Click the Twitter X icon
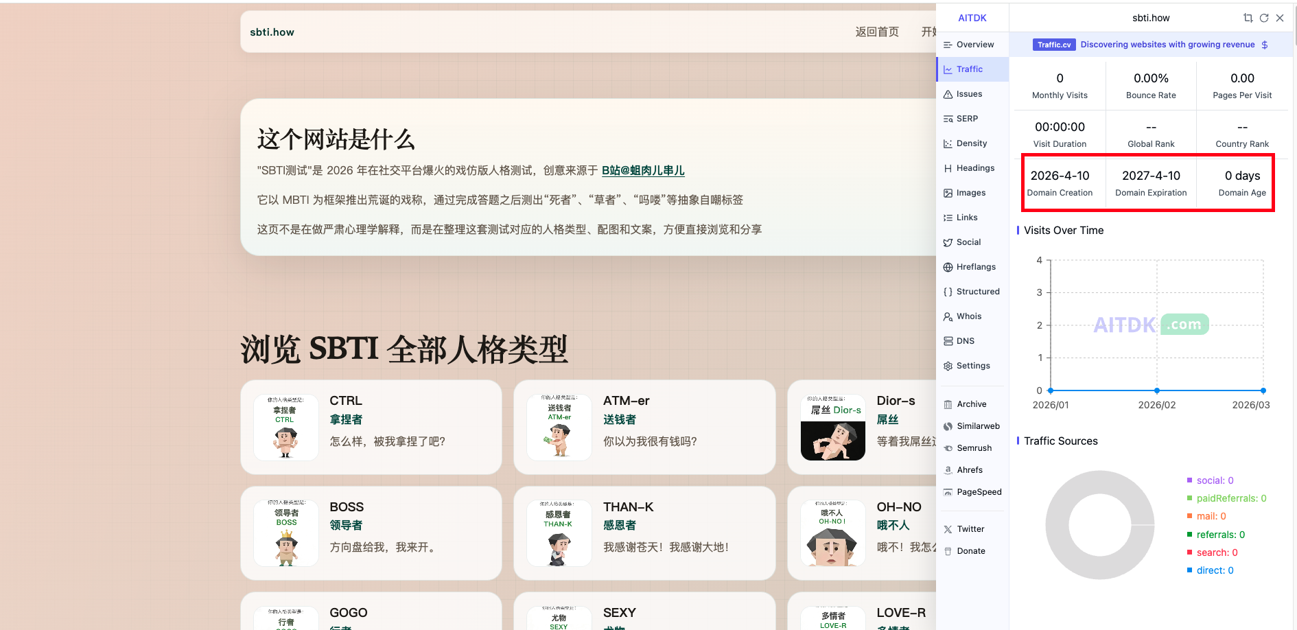 (x=948, y=529)
